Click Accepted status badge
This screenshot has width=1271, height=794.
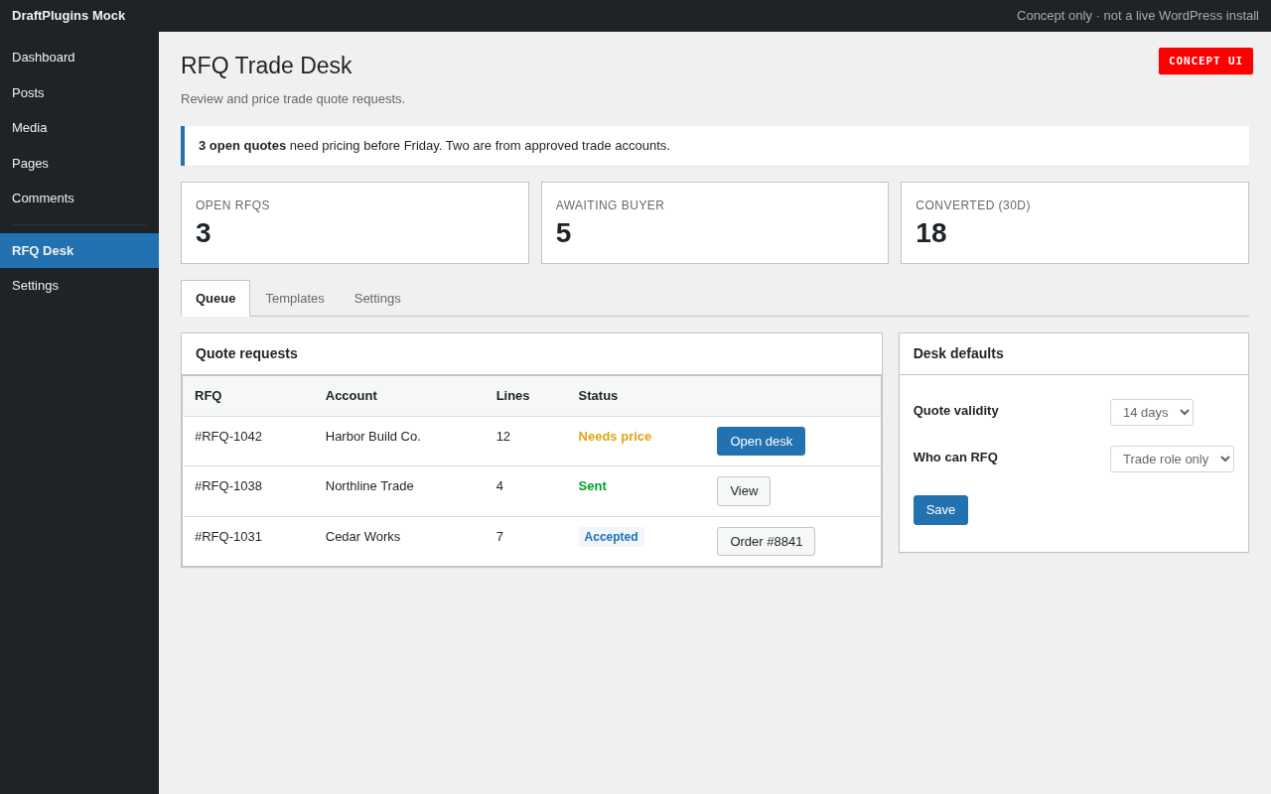(612, 537)
